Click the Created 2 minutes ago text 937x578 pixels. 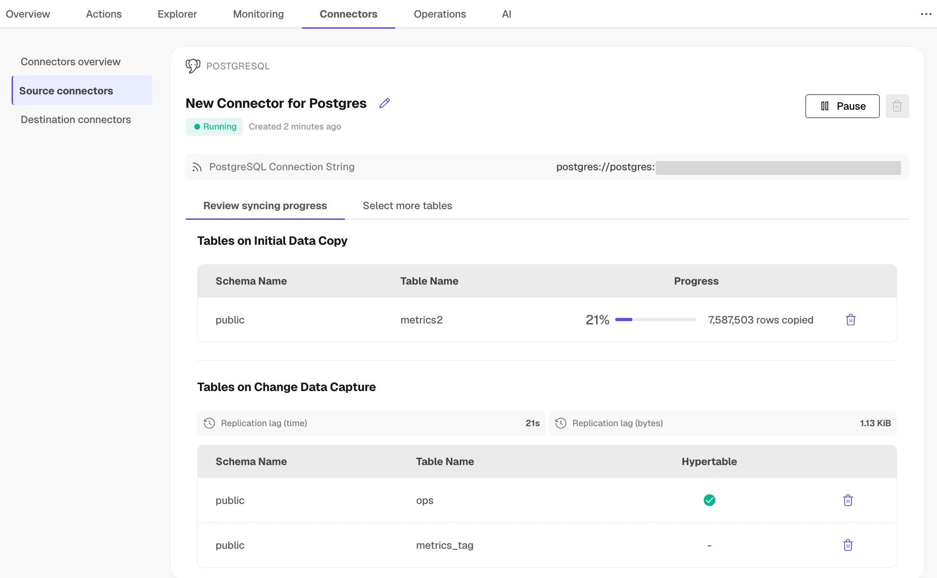tap(295, 127)
